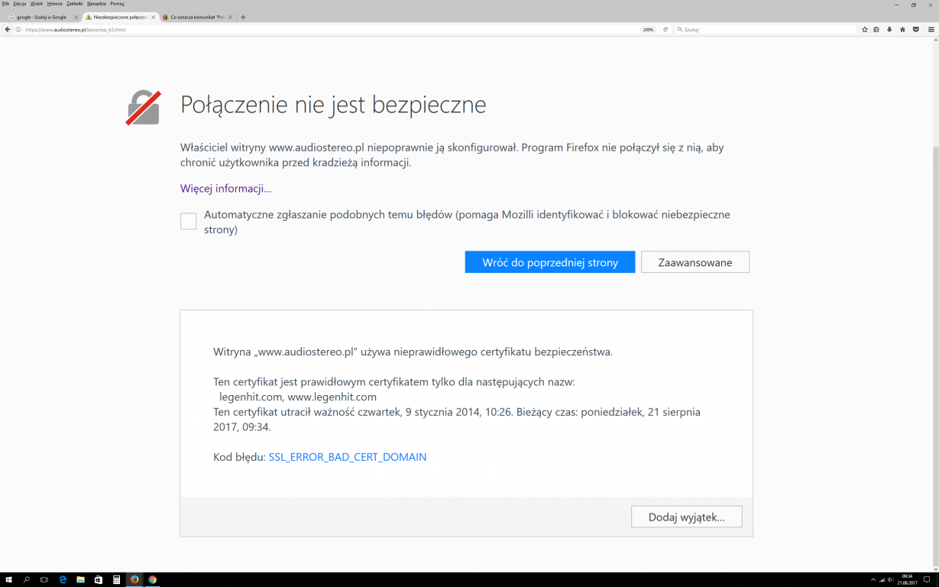This screenshot has width=939, height=587.
Task: Open the Pocket icon in toolbar
Action: tap(915, 30)
